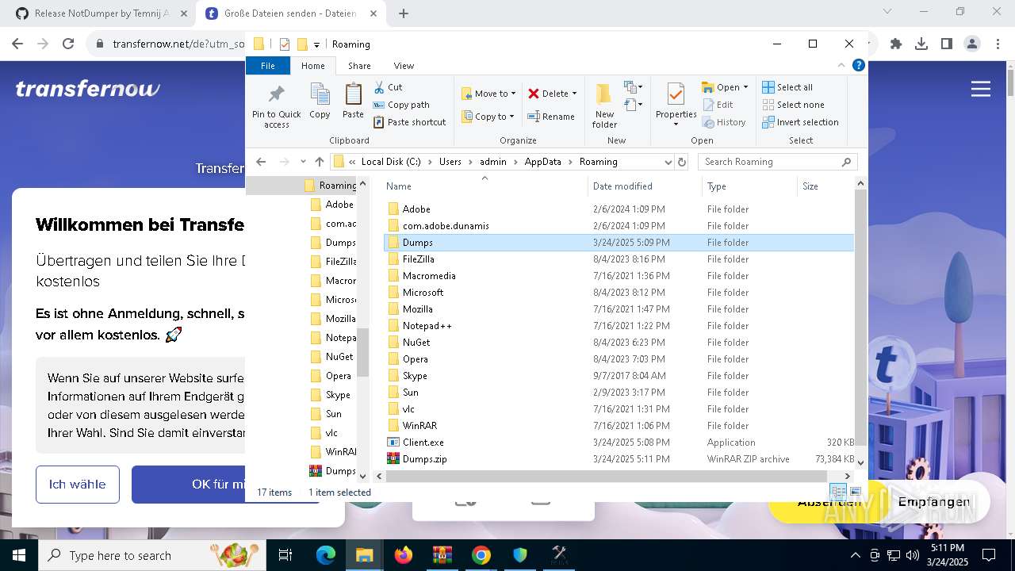Open address bar history dropdown
The image size is (1015, 571).
[668, 162]
